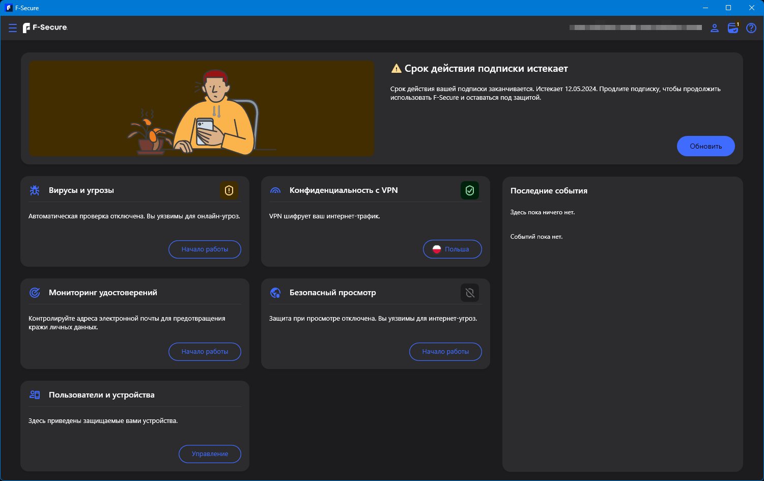
Task: Click the green VPN protected shield icon
Action: click(x=470, y=190)
